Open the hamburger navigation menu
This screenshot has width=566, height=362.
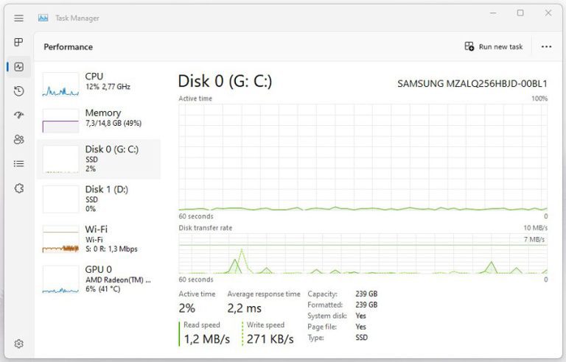[19, 18]
